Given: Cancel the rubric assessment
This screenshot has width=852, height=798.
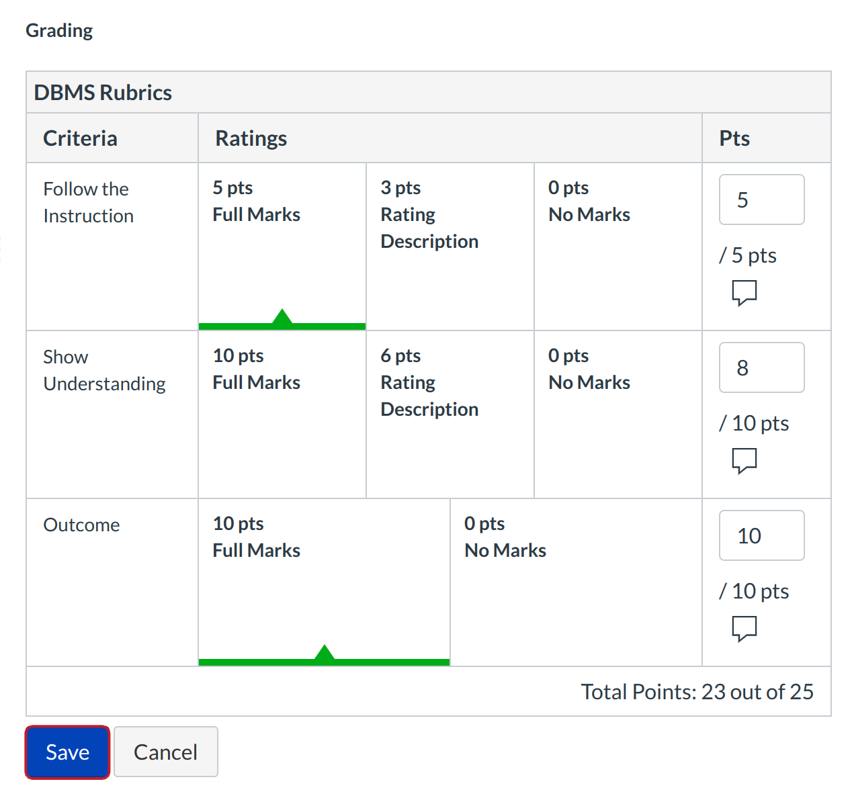Looking at the screenshot, I should 165,752.
